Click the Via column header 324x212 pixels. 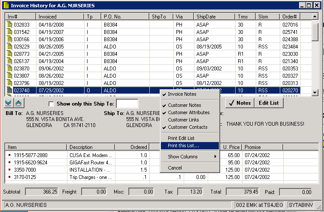click(x=183, y=17)
